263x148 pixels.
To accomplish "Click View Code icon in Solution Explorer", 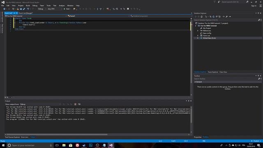I will [x=224, y=16].
